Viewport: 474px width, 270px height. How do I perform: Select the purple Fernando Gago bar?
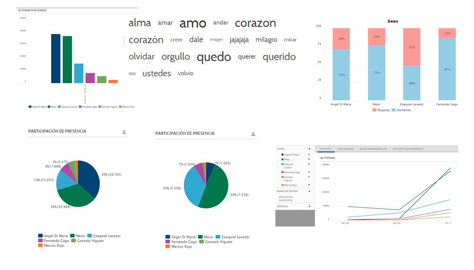pyautogui.click(x=90, y=78)
